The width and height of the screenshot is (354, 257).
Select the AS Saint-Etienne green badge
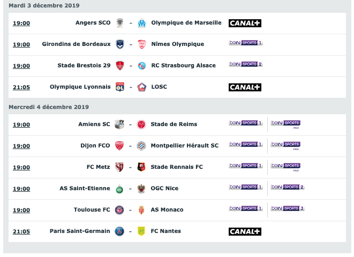[x=119, y=189]
